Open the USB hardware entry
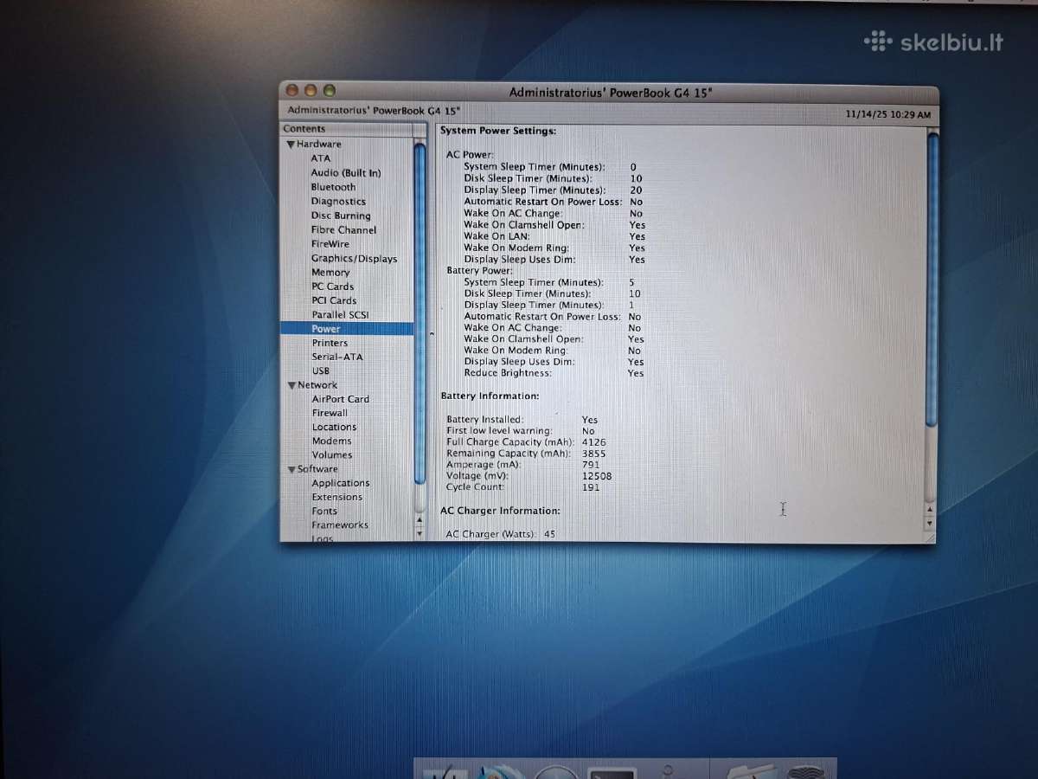 tap(321, 370)
